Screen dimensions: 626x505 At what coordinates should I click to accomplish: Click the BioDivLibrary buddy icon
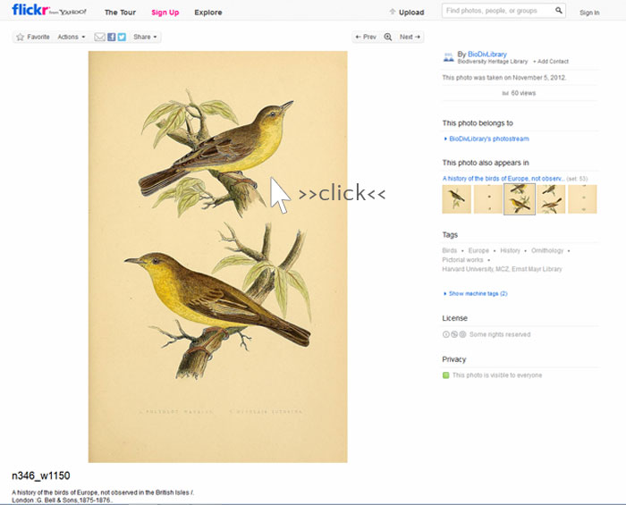pos(449,57)
